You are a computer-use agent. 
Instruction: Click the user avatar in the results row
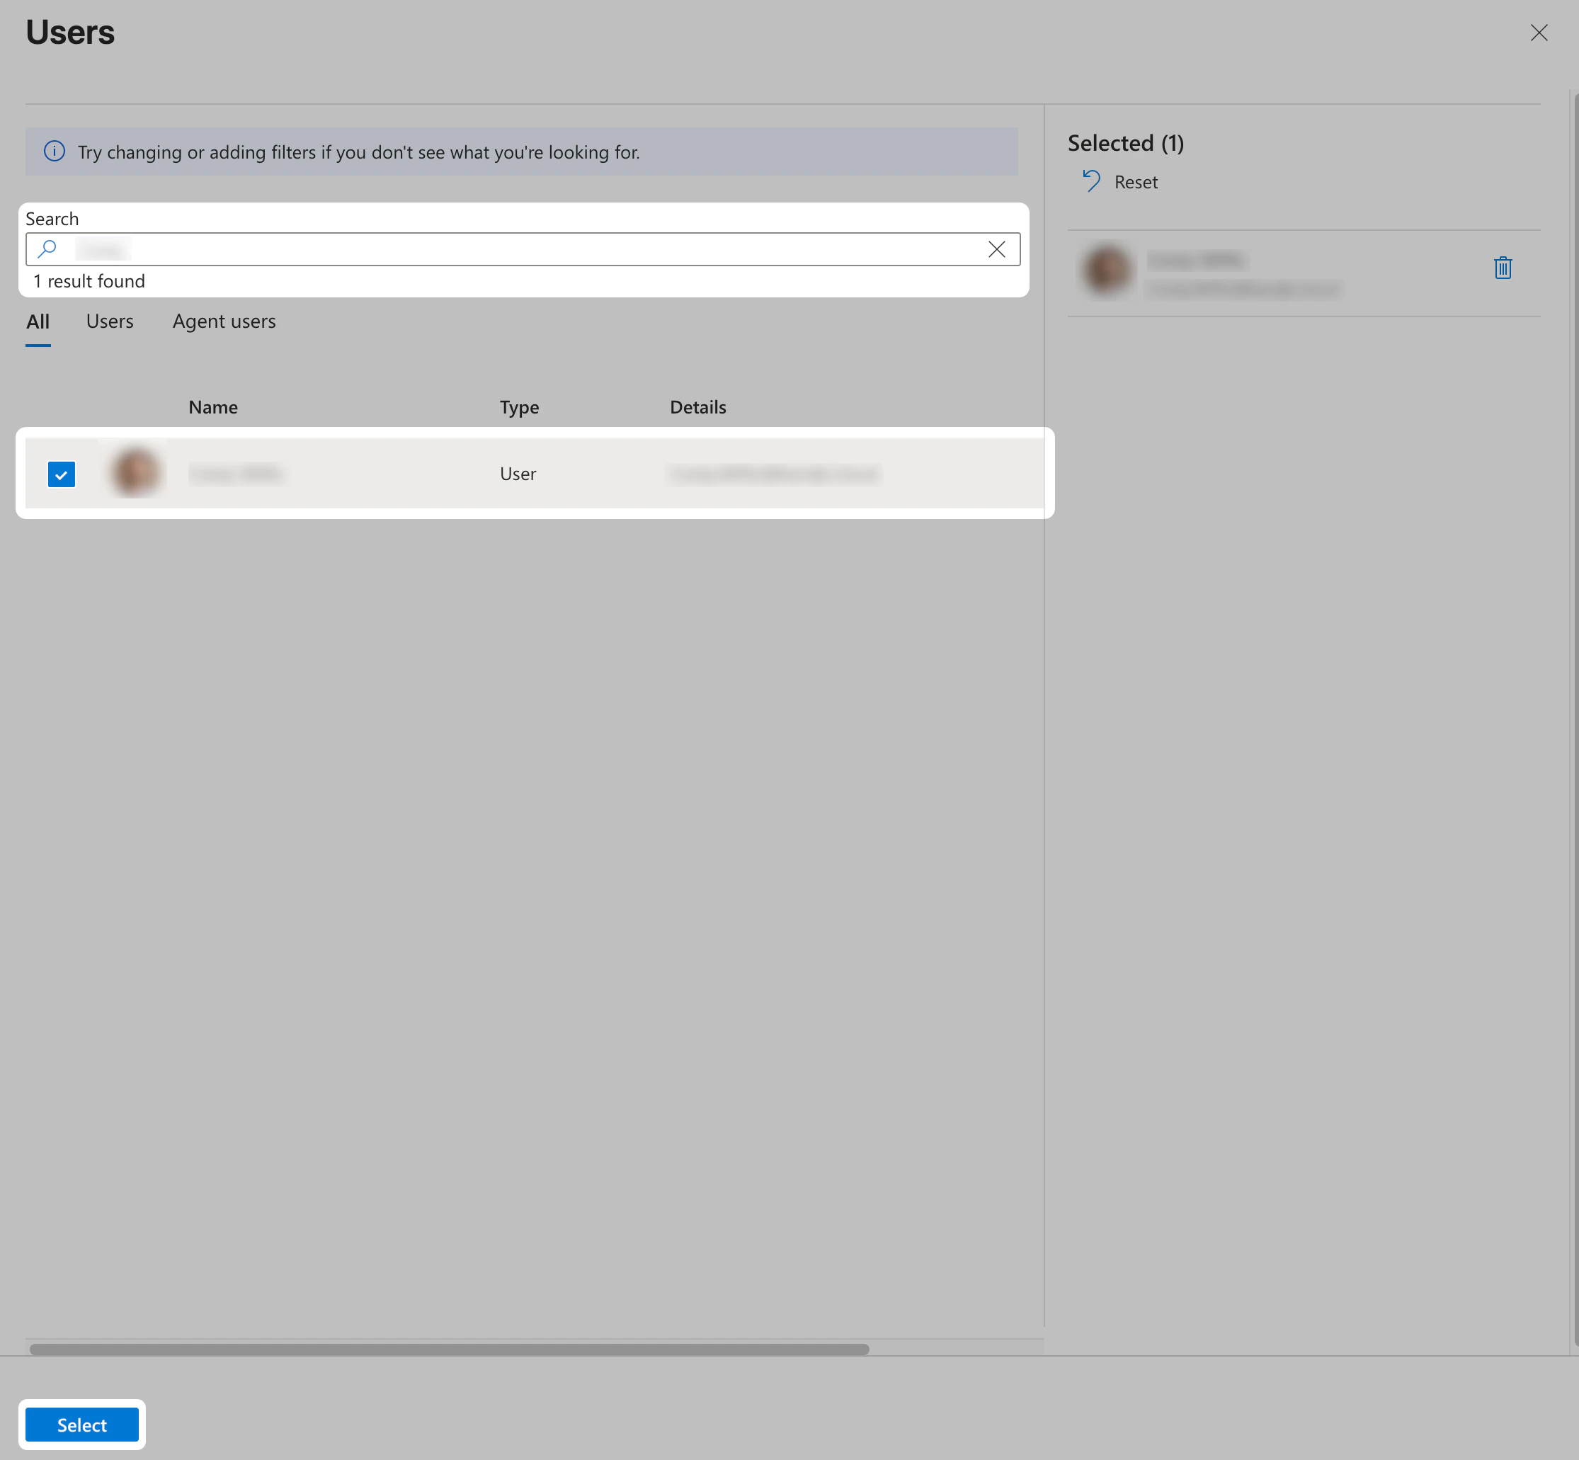pos(136,472)
